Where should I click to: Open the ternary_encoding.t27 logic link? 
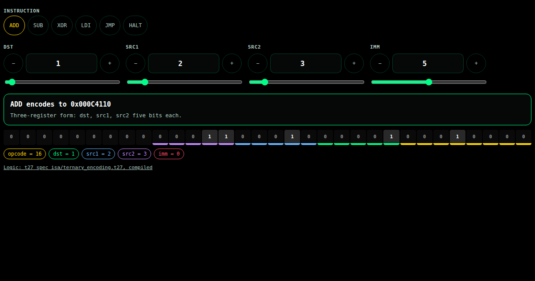[x=78, y=168]
